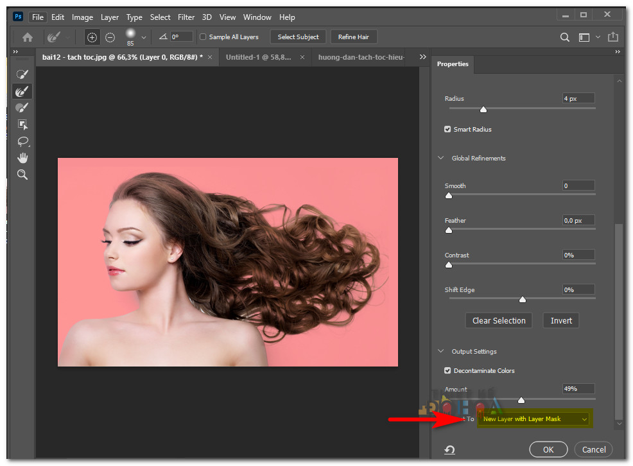Select the Refine Edge Brush tool

click(x=22, y=91)
